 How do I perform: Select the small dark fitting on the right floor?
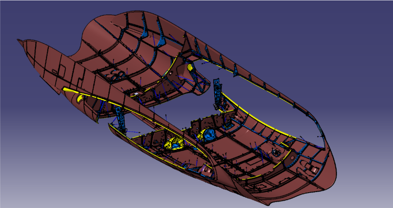(x=277, y=152)
